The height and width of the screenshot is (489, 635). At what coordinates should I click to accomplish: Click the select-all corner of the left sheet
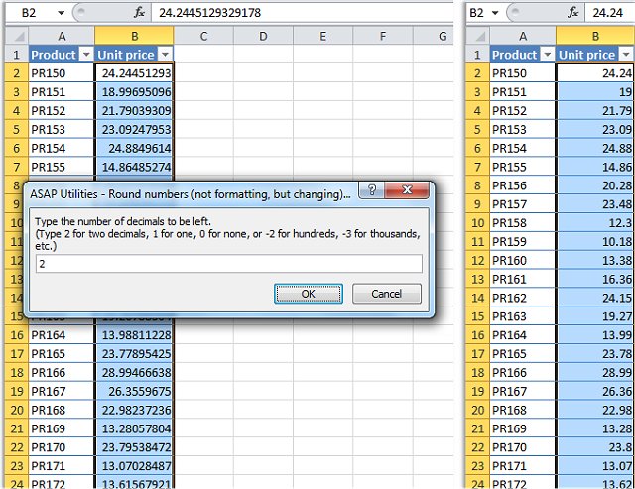click(x=16, y=36)
